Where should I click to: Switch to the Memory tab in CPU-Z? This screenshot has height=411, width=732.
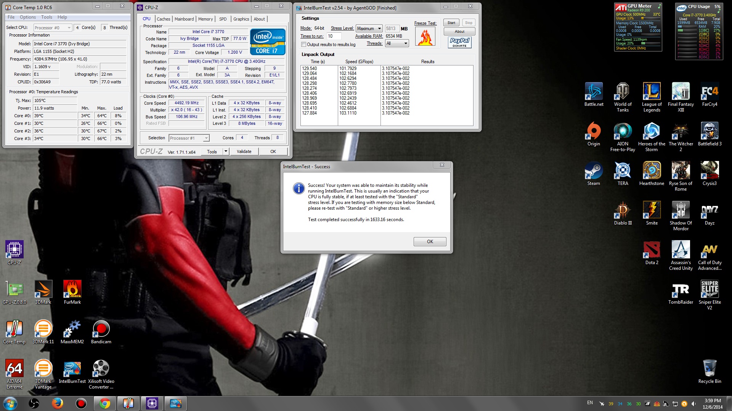(x=205, y=19)
